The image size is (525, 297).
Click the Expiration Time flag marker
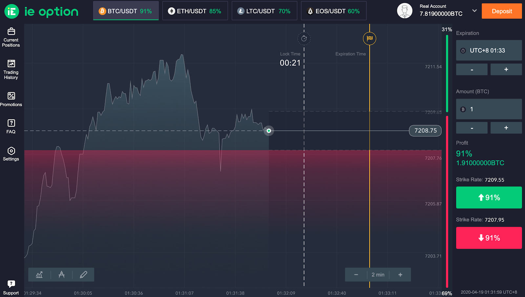pos(369,38)
